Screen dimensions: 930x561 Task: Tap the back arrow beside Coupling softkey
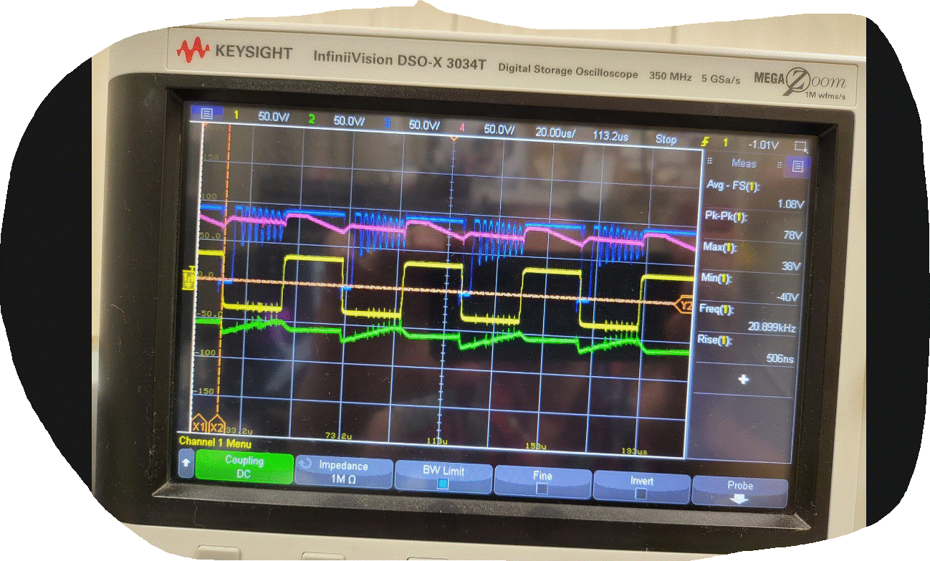pyautogui.click(x=186, y=464)
